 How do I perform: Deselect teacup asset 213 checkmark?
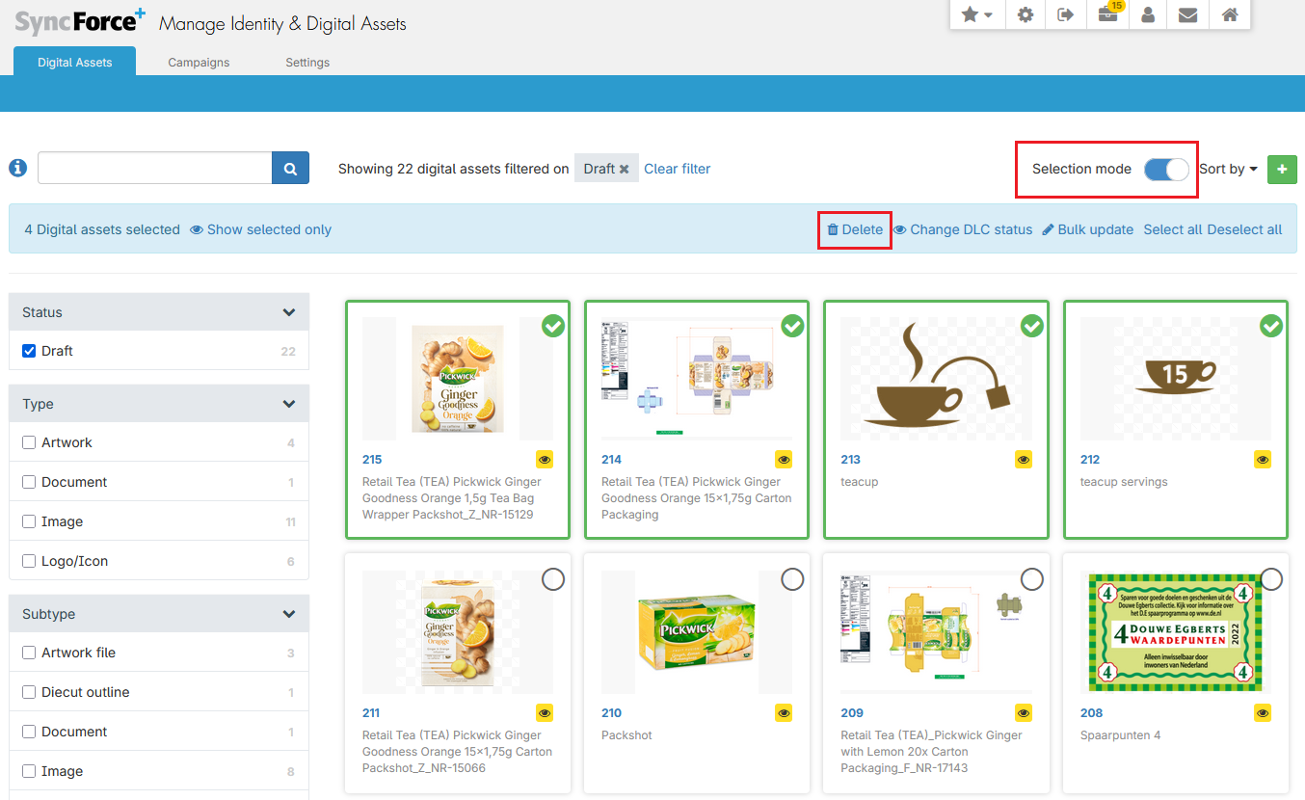1032,326
